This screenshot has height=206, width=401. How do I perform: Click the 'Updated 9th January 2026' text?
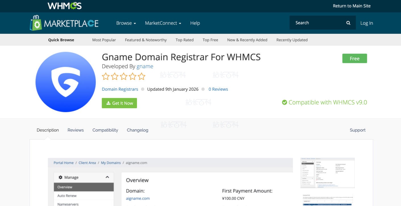pos(173,89)
